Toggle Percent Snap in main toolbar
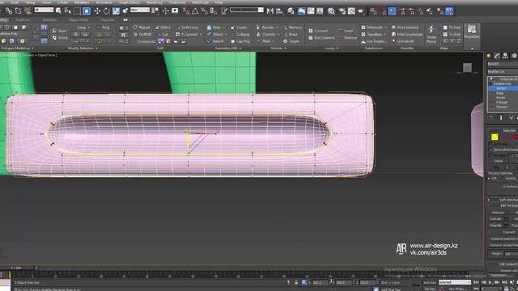This screenshot has width=518, height=291. point(205,11)
